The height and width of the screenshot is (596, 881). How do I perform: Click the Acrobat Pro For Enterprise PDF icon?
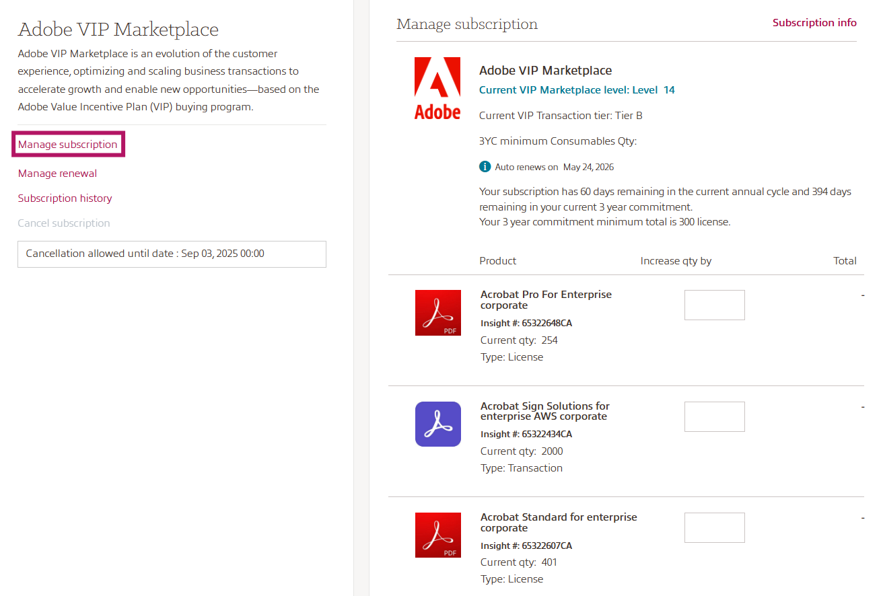pos(437,312)
